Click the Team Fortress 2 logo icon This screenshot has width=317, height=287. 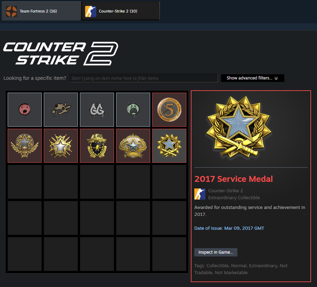coord(11,11)
